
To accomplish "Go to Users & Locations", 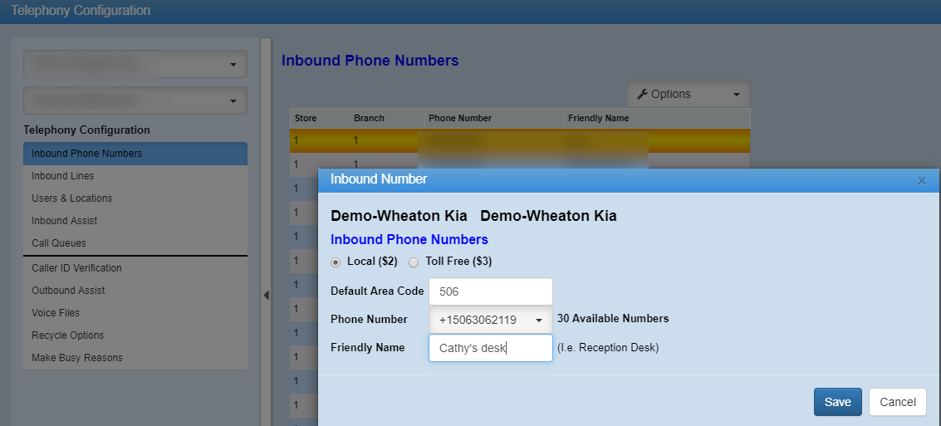I will coord(72,198).
